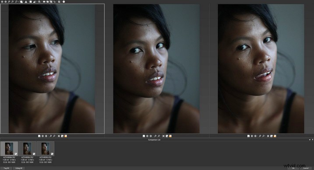Viewport: 314px width, 170px height.
Task: Untick checkbox on AZ5V8090.CR2 thumbnail
Action: tap(52, 154)
